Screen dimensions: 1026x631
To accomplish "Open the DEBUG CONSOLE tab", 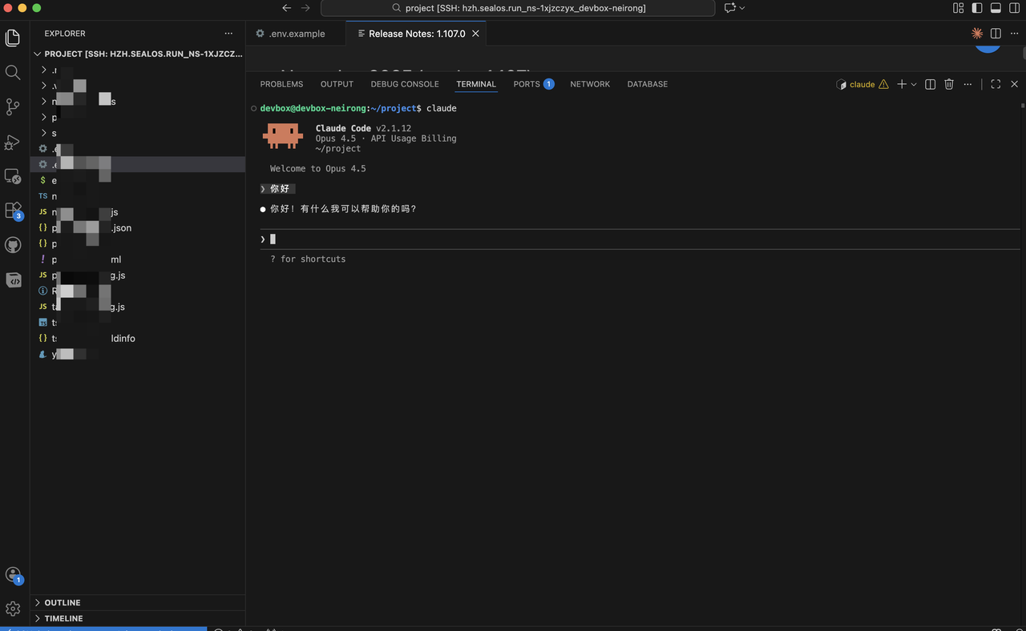I will point(405,84).
